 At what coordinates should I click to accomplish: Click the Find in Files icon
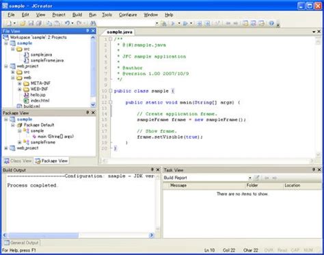(163, 23)
